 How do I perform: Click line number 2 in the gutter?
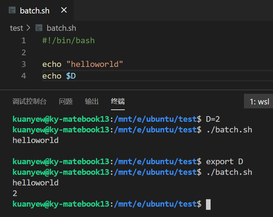[24, 52]
